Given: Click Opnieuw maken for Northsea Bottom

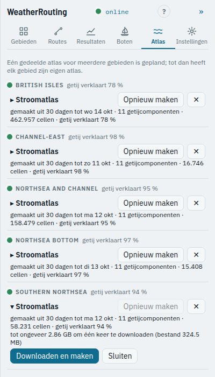Looking at the screenshot, I should point(150,255).
